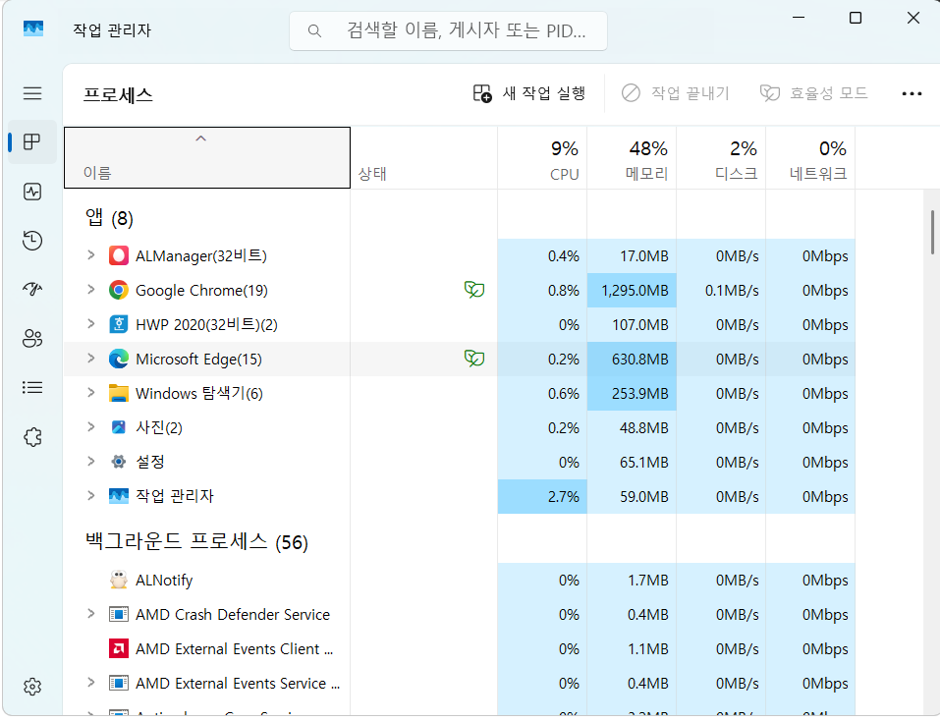
Task: Enable 효율성 모드 from the toolbar
Action: 817,92
